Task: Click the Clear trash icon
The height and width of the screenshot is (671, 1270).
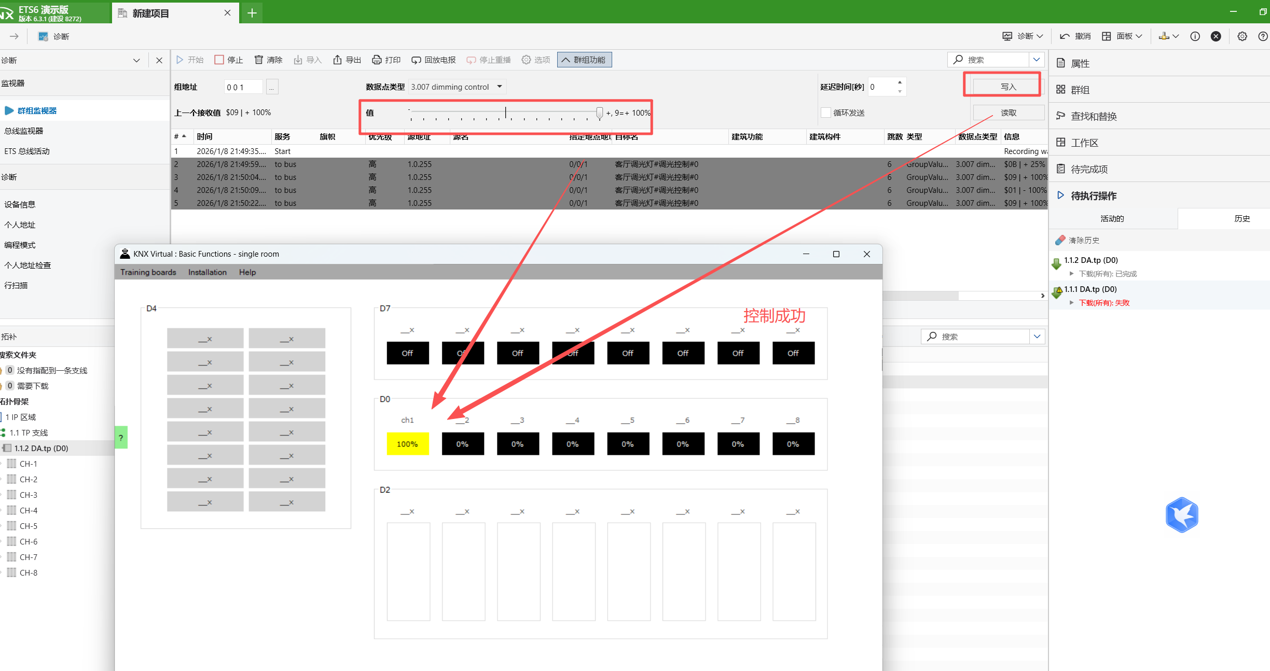Action: tap(258, 60)
